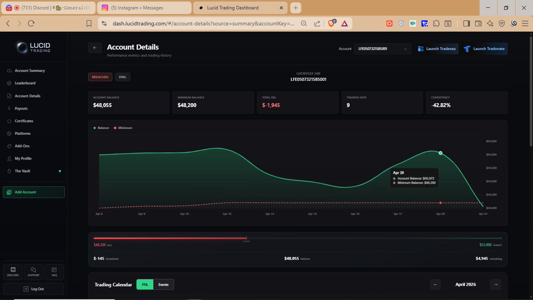Open the Brave Wallet icon
This screenshot has width=533, height=300.
tap(478, 24)
